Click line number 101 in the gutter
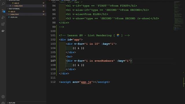185x104 pixels. tap(53, 35)
